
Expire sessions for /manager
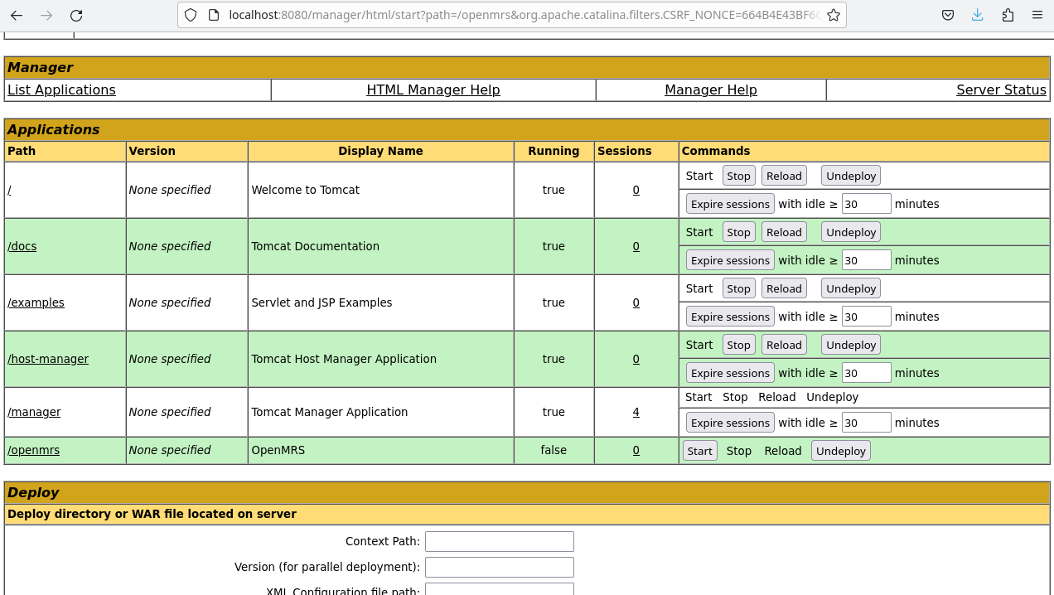coord(730,423)
